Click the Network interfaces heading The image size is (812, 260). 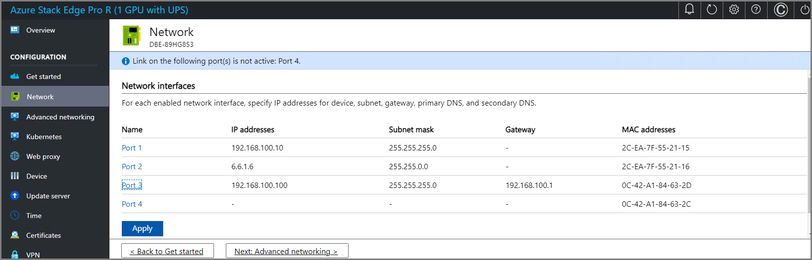[x=158, y=86]
